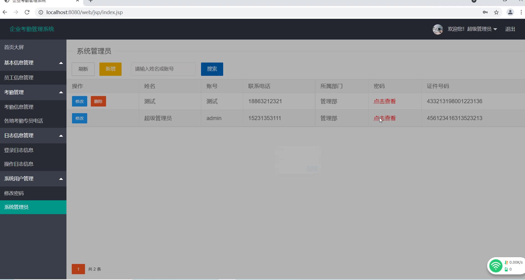
Task: Click ID number 433213198001223136
Action: click(454, 101)
